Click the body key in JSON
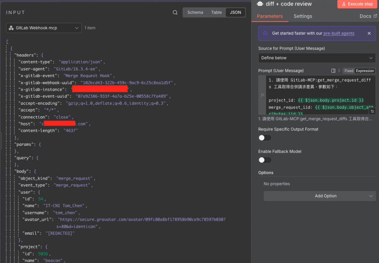This screenshot has width=379, height=263. coord(21,171)
